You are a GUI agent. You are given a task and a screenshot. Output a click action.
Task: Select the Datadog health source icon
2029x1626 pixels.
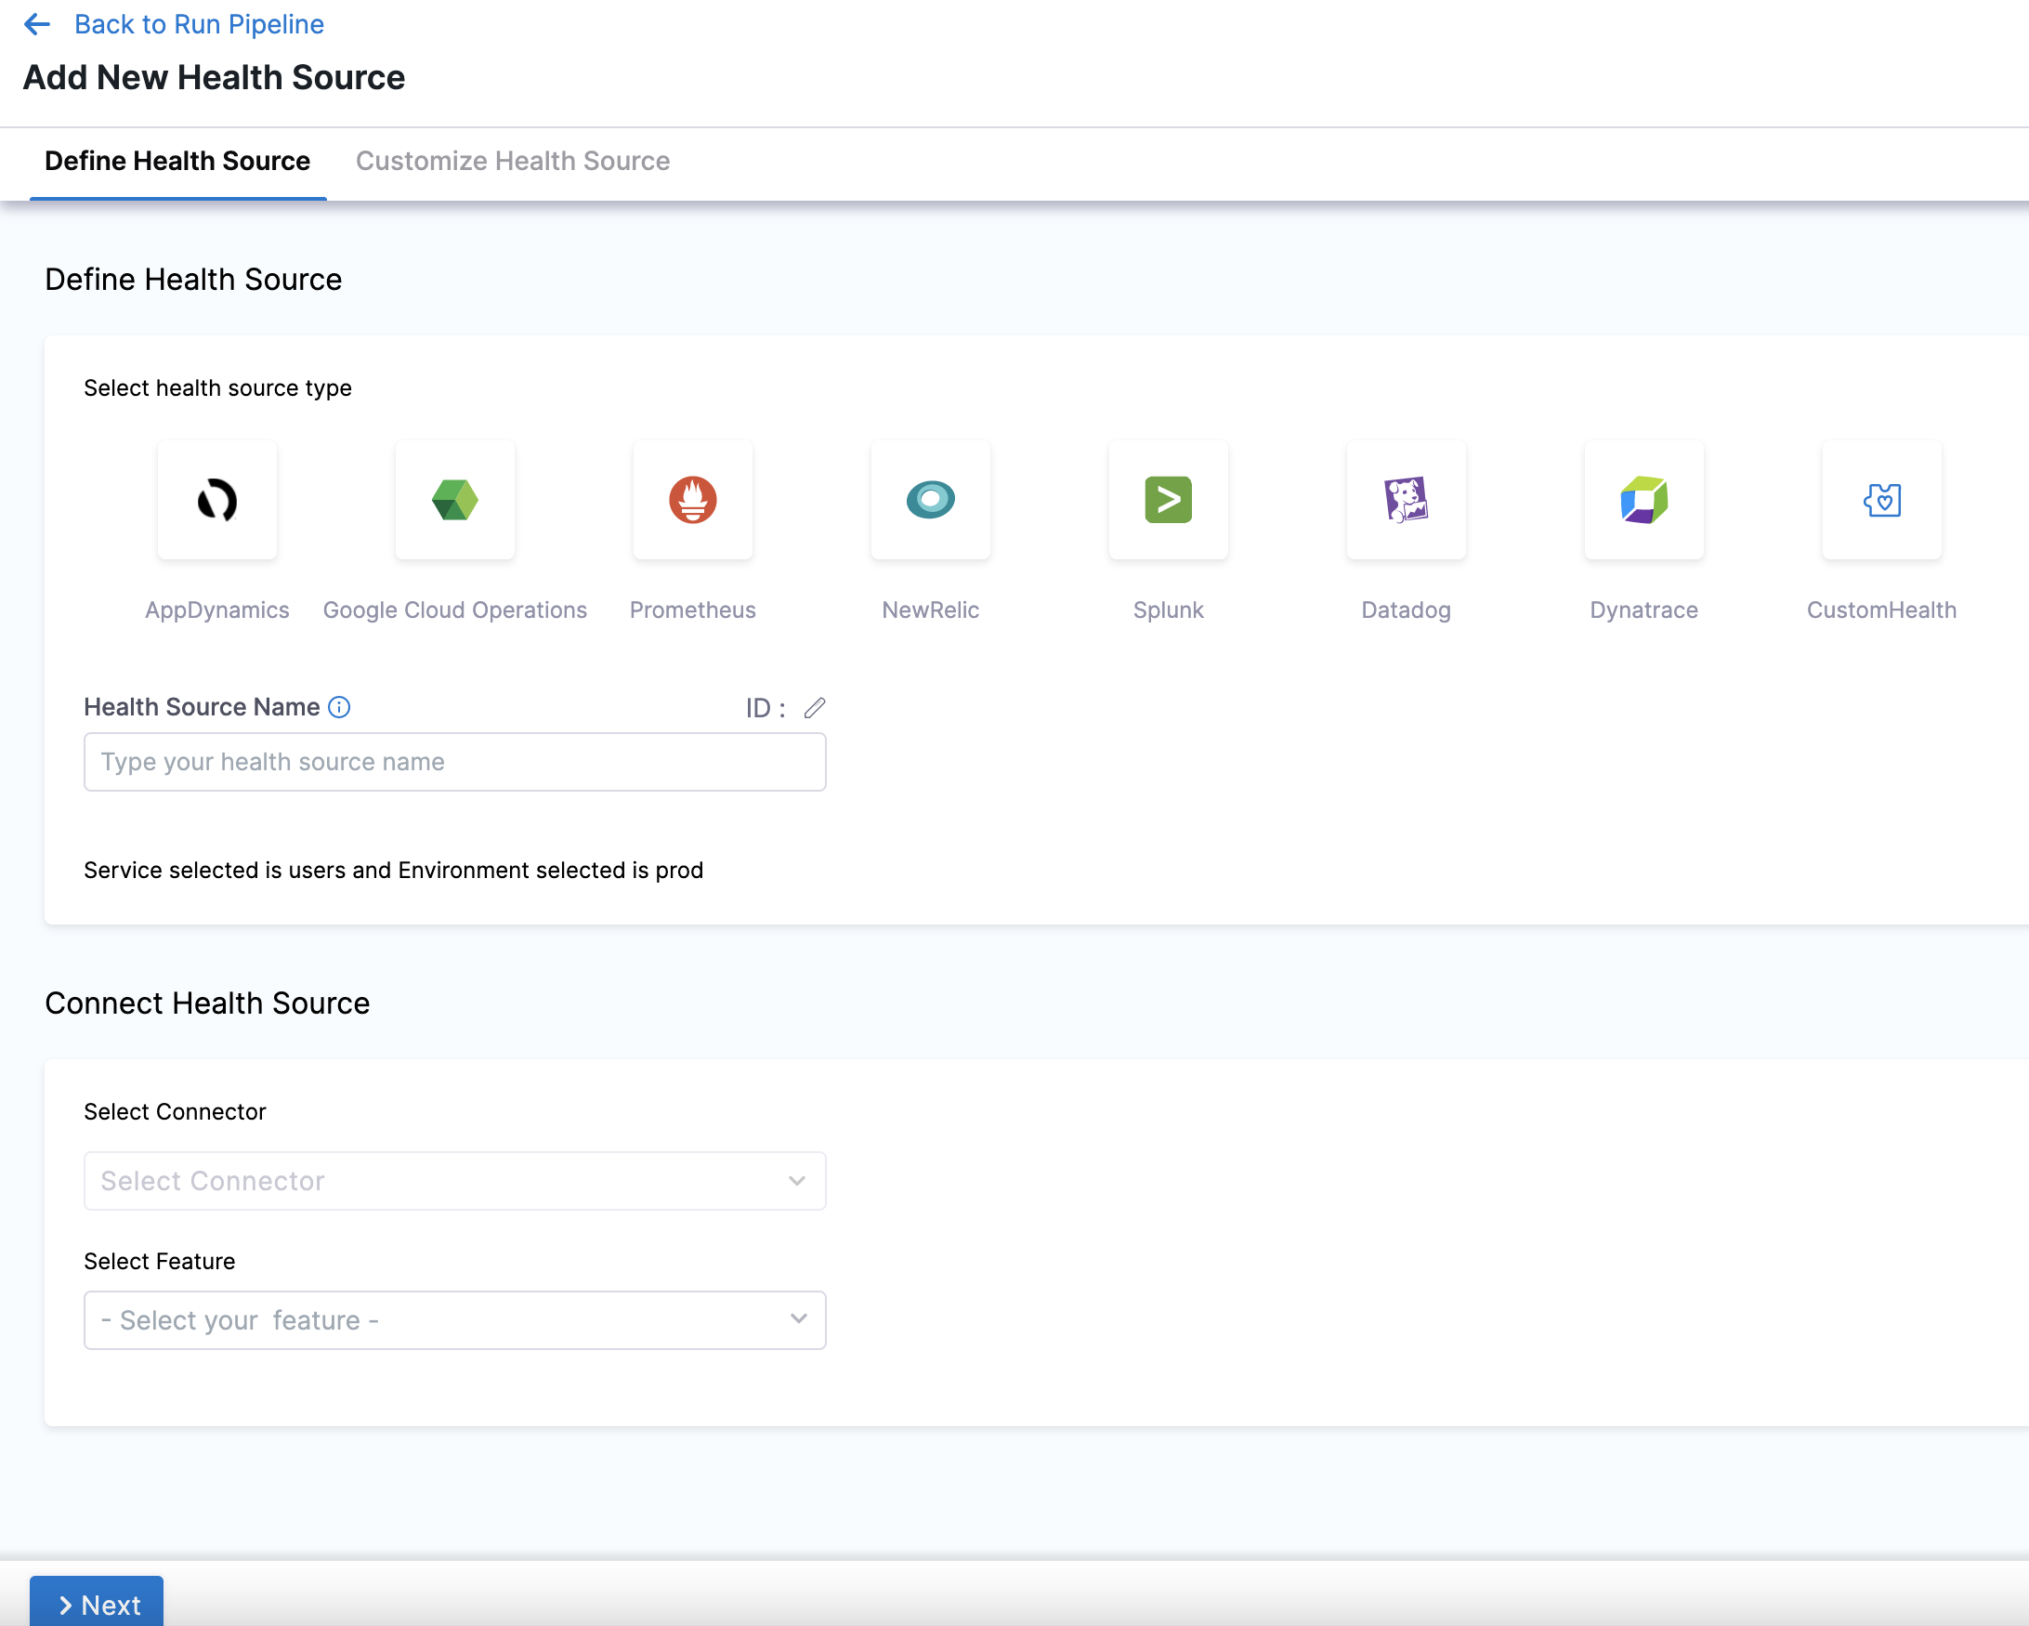click(1406, 500)
